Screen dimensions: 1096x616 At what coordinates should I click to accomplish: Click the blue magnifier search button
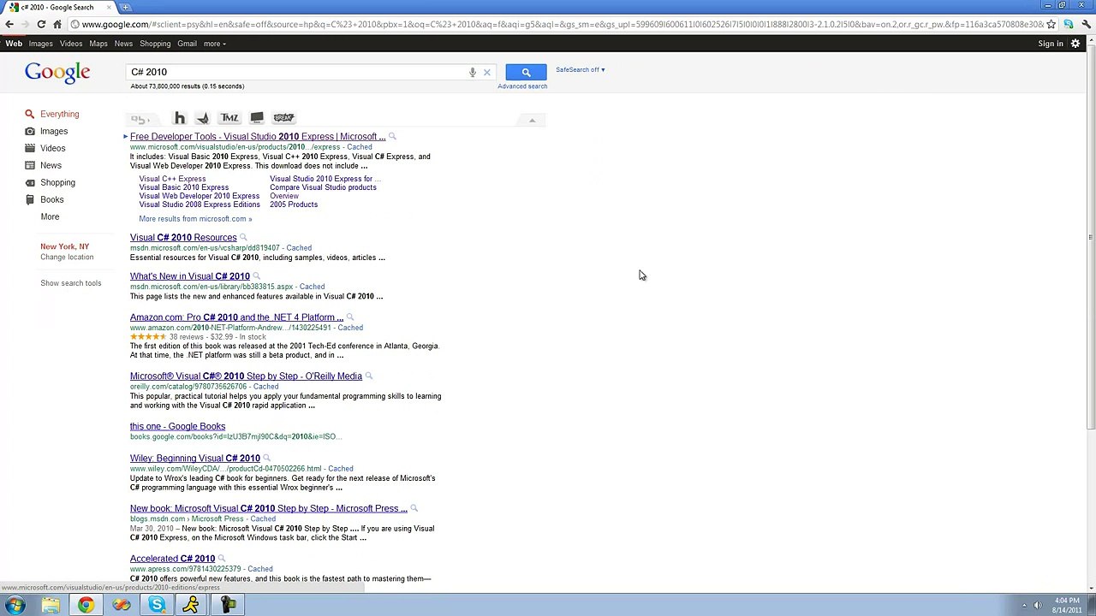pos(526,72)
